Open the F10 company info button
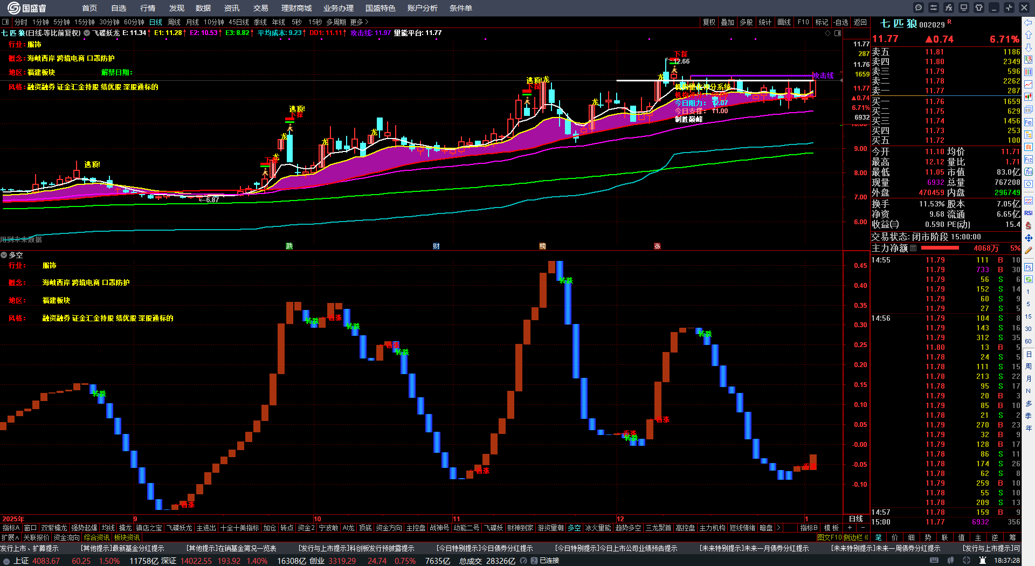The image size is (1035, 566). coord(803,22)
